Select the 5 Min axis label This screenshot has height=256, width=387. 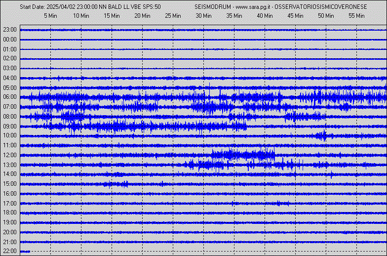[50, 16]
